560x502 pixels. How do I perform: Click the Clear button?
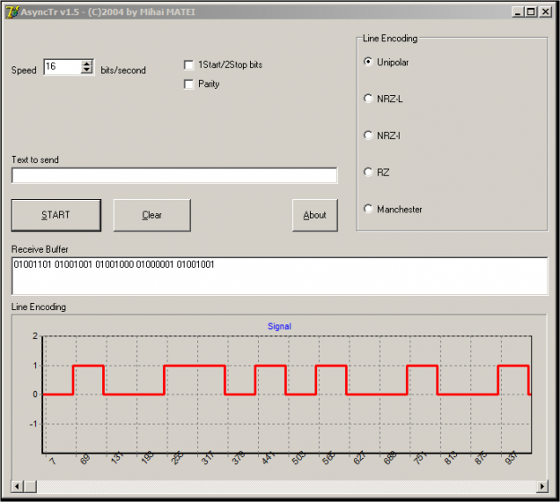151,215
